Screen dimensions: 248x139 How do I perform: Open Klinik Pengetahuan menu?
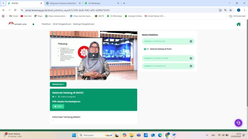pos(62,24)
